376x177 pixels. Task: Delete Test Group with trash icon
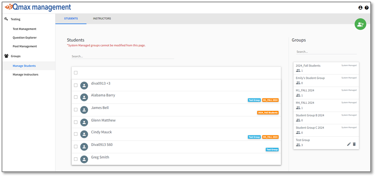pyautogui.click(x=354, y=144)
